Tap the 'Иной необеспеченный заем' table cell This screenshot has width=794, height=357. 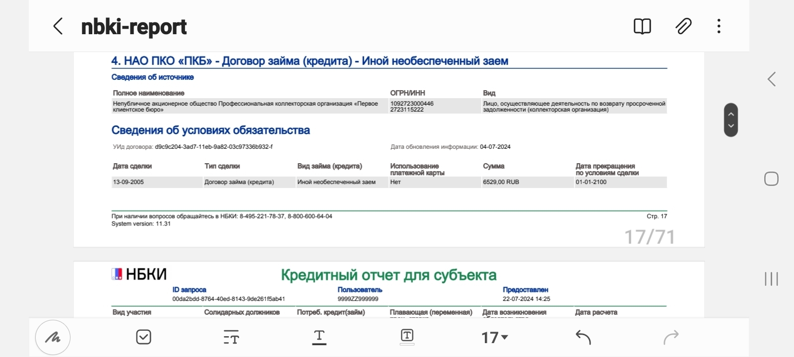(x=336, y=182)
